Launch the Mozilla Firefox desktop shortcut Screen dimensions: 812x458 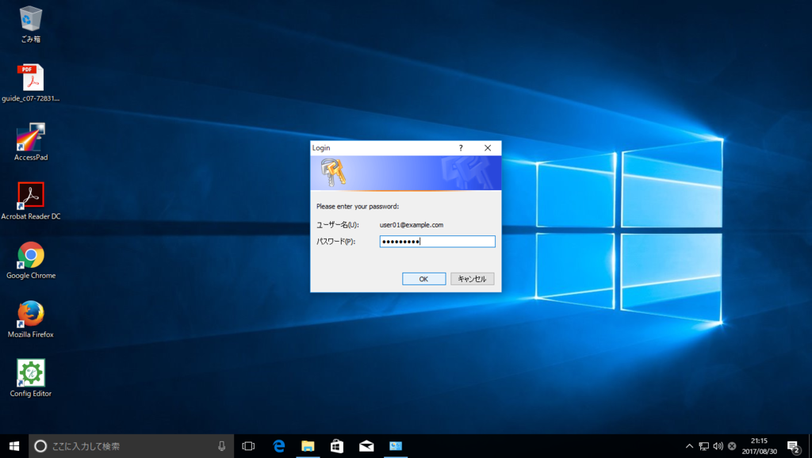point(31,319)
